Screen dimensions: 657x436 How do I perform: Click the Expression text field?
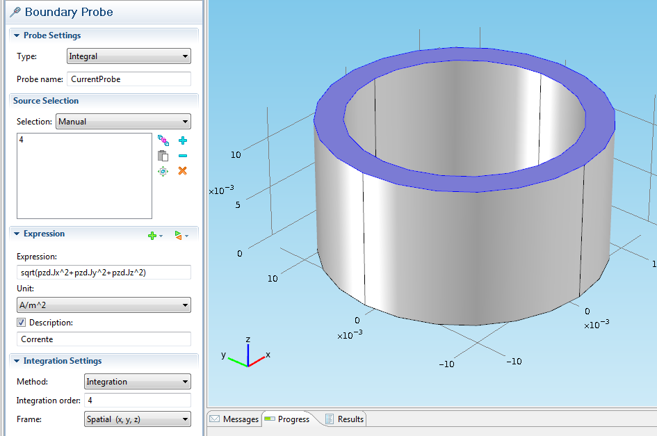click(104, 273)
